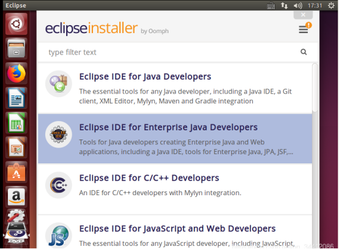This screenshot has height=249, width=339.
Task: Open the Files manager launcher icon
Action: click(x=17, y=48)
